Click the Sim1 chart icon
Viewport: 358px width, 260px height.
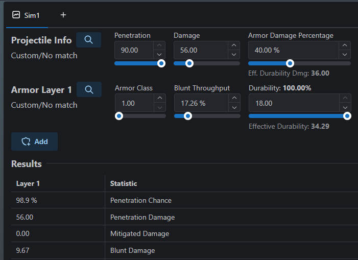pos(16,15)
